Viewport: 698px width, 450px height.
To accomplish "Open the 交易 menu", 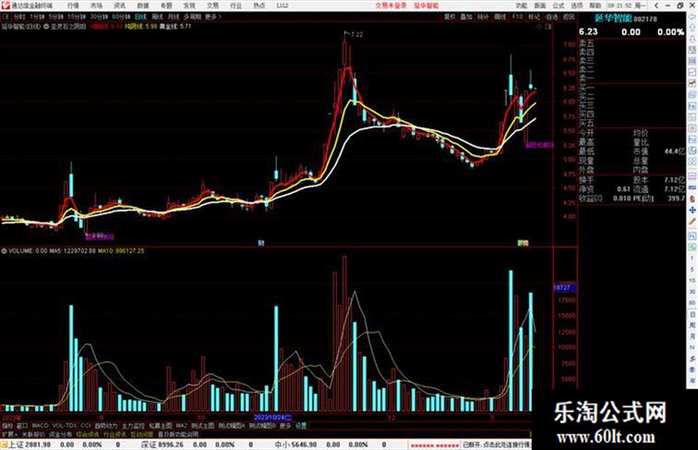I will click(x=213, y=5).
